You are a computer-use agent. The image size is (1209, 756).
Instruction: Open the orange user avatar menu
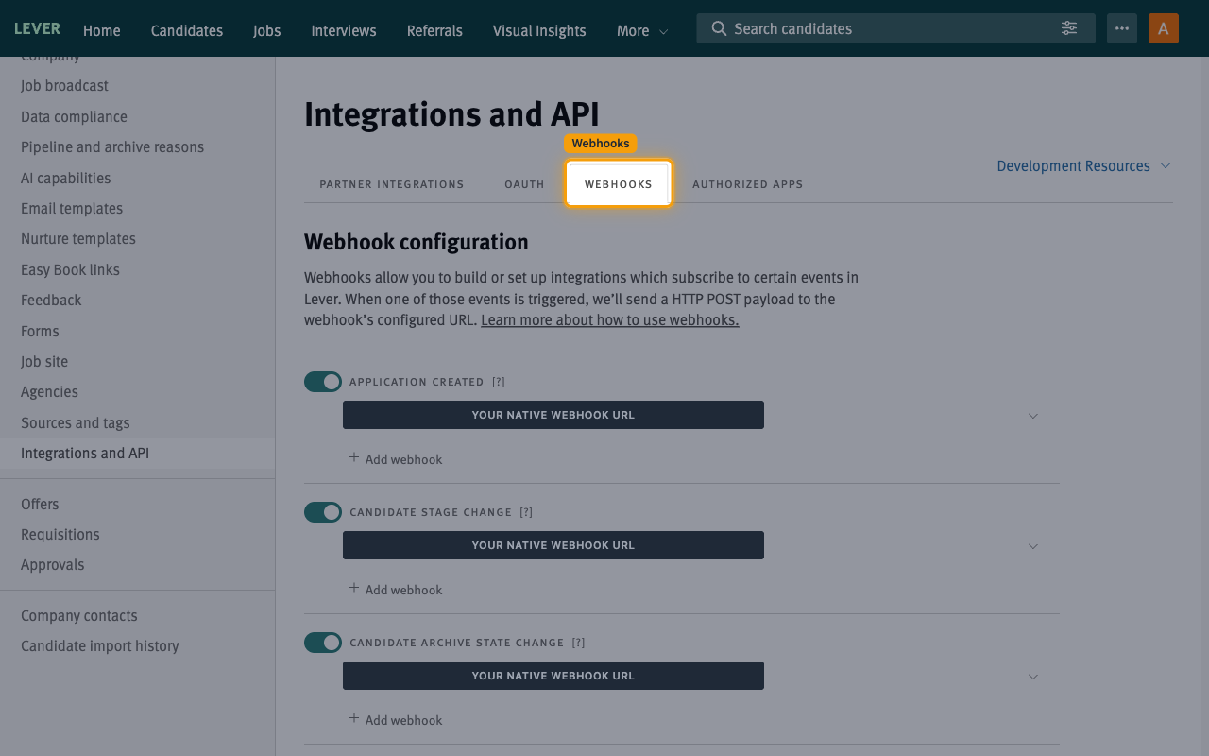pyautogui.click(x=1164, y=28)
